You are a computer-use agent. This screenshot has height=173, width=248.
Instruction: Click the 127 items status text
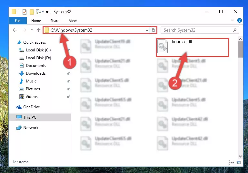21,162
